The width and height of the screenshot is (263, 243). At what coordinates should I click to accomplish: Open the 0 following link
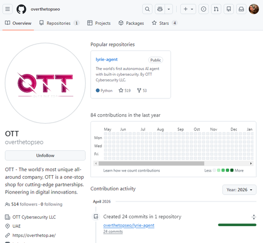pos(52,204)
